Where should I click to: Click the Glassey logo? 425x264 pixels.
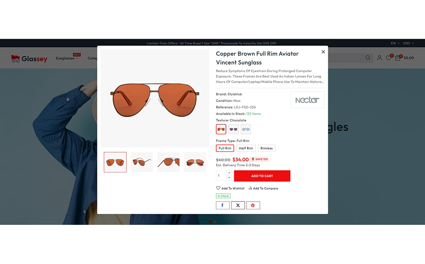point(29,58)
